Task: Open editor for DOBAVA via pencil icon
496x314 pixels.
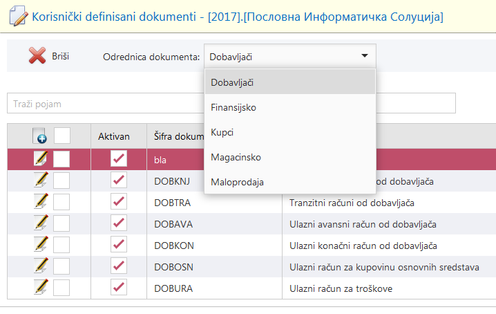Action: coord(41,223)
